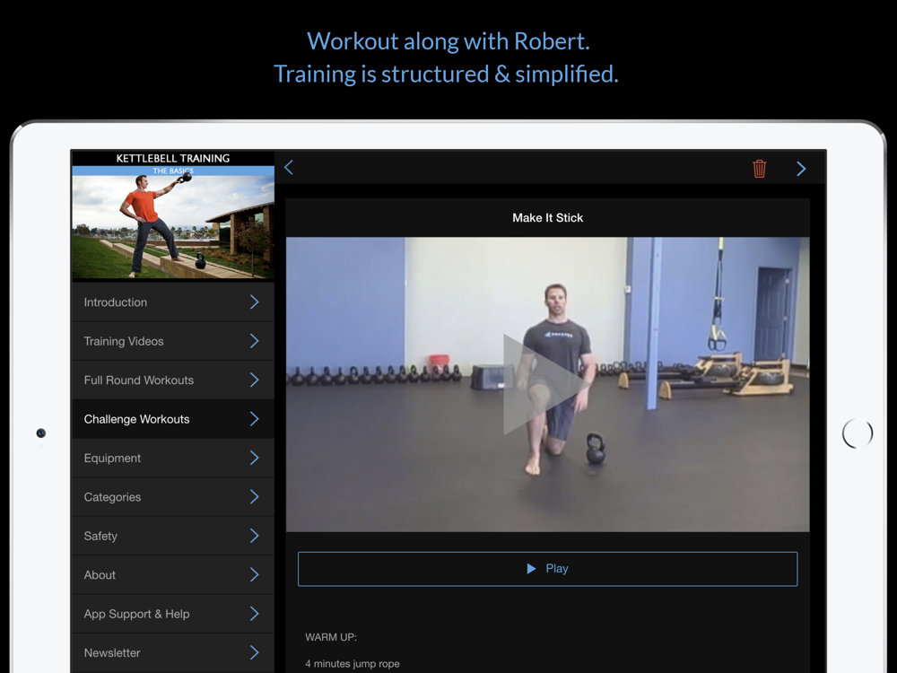Tap the WARM UP: text
Image resolution: width=897 pixels, height=673 pixels.
pos(331,637)
